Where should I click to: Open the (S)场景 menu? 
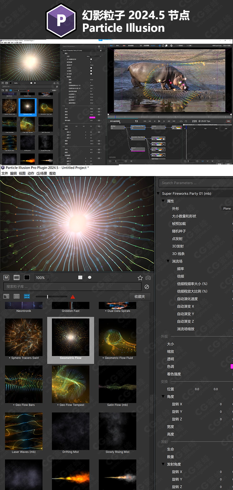(x=42, y=174)
